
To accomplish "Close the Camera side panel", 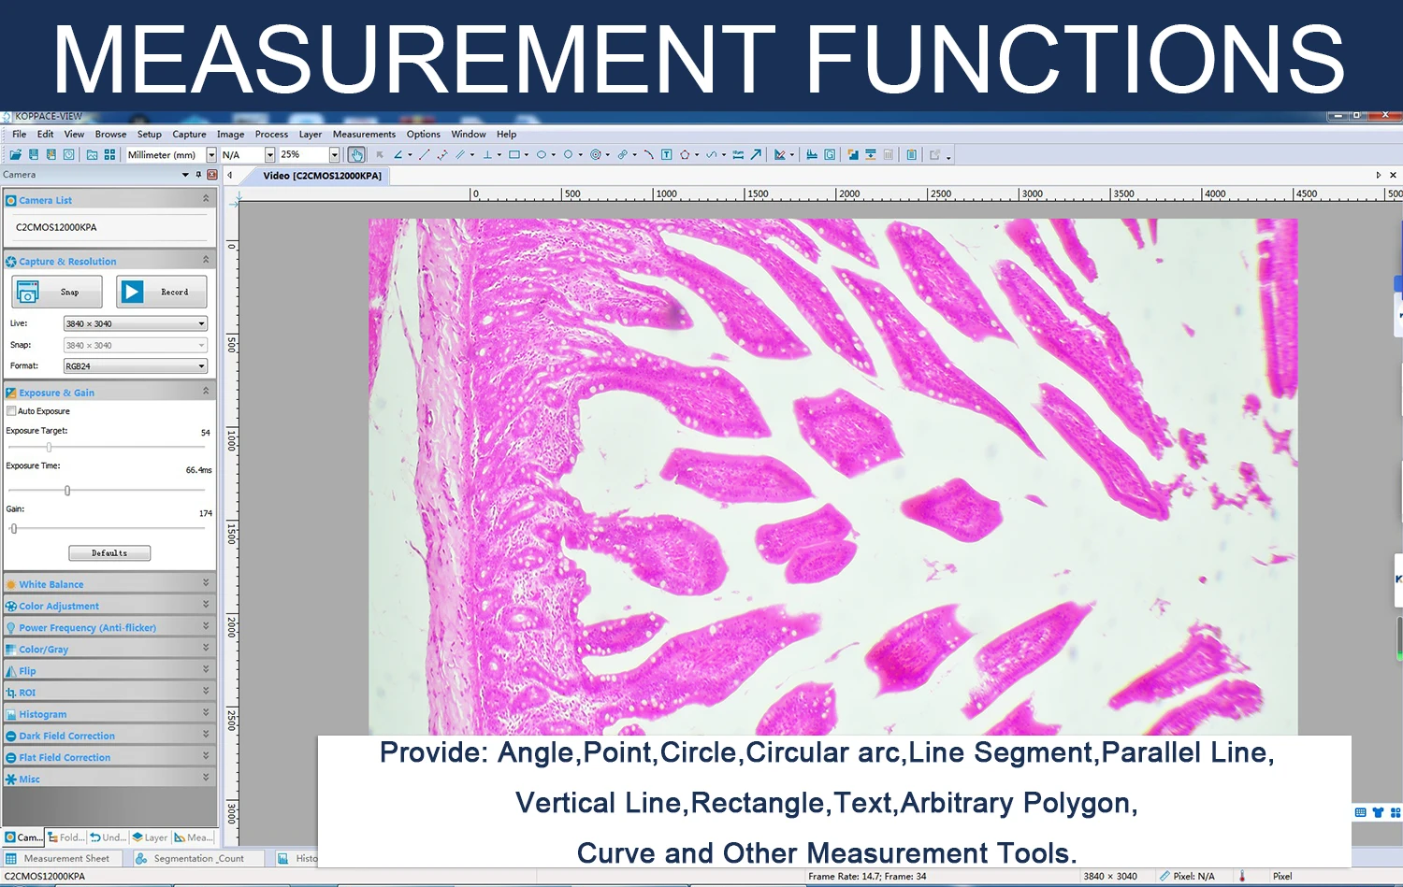I will tap(212, 175).
